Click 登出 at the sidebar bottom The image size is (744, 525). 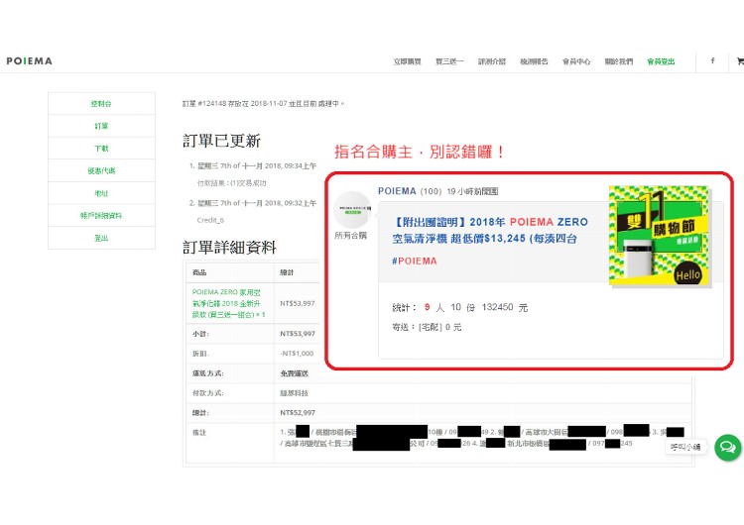point(101,238)
